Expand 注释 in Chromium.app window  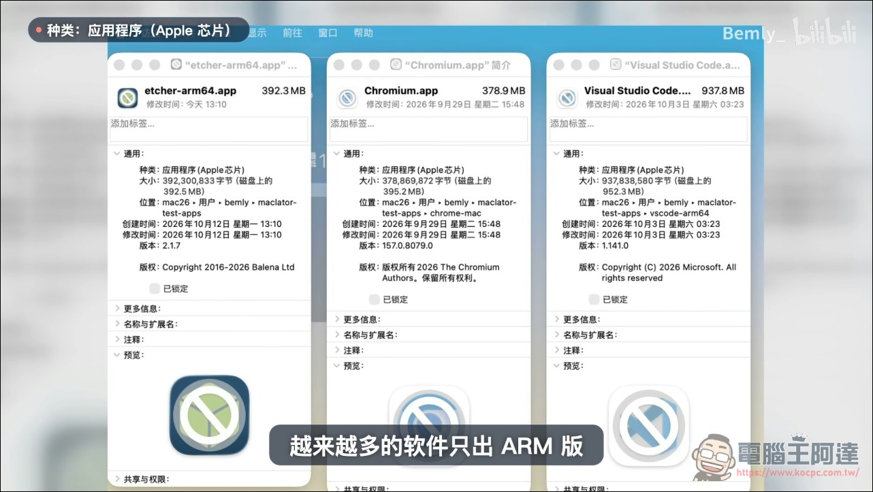tap(336, 350)
